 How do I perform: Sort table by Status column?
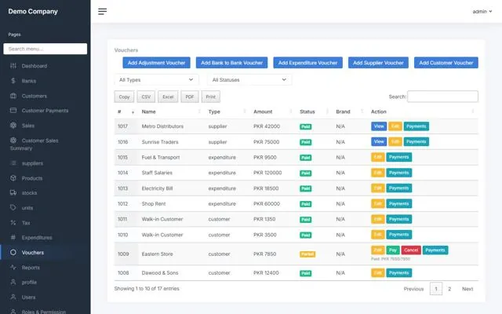click(315, 111)
